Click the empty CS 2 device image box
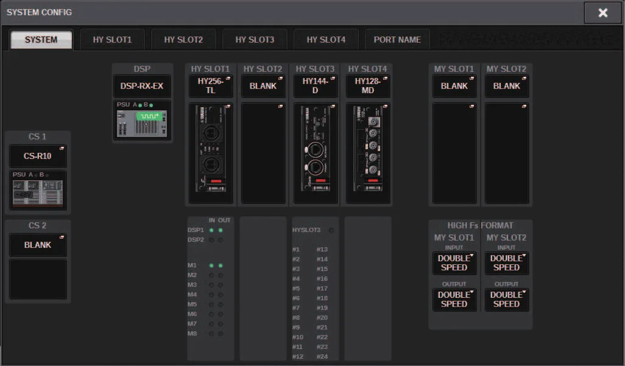This screenshot has height=366, width=625. pyautogui.click(x=38, y=279)
